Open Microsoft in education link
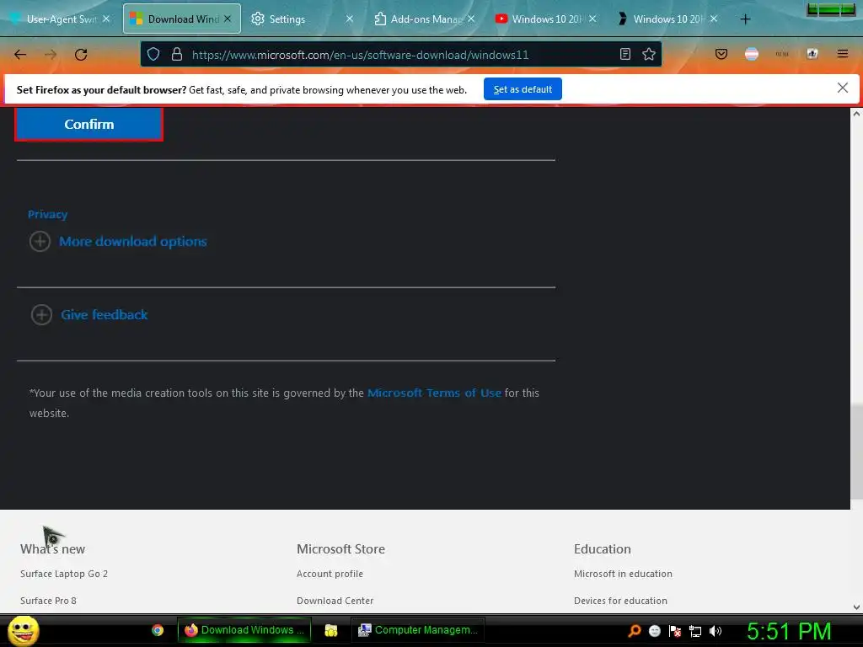Image resolution: width=863 pixels, height=647 pixels. click(623, 574)
